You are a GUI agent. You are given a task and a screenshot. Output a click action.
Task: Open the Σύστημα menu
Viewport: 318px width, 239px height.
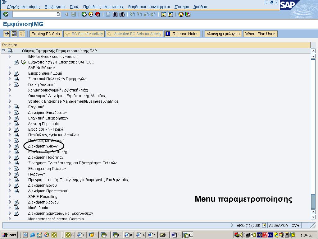point(182,7)
